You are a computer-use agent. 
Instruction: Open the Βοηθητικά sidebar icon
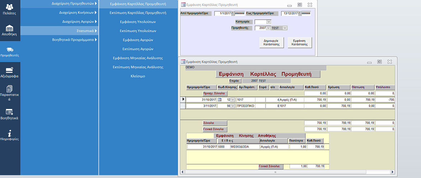click(x=10, y=114)
